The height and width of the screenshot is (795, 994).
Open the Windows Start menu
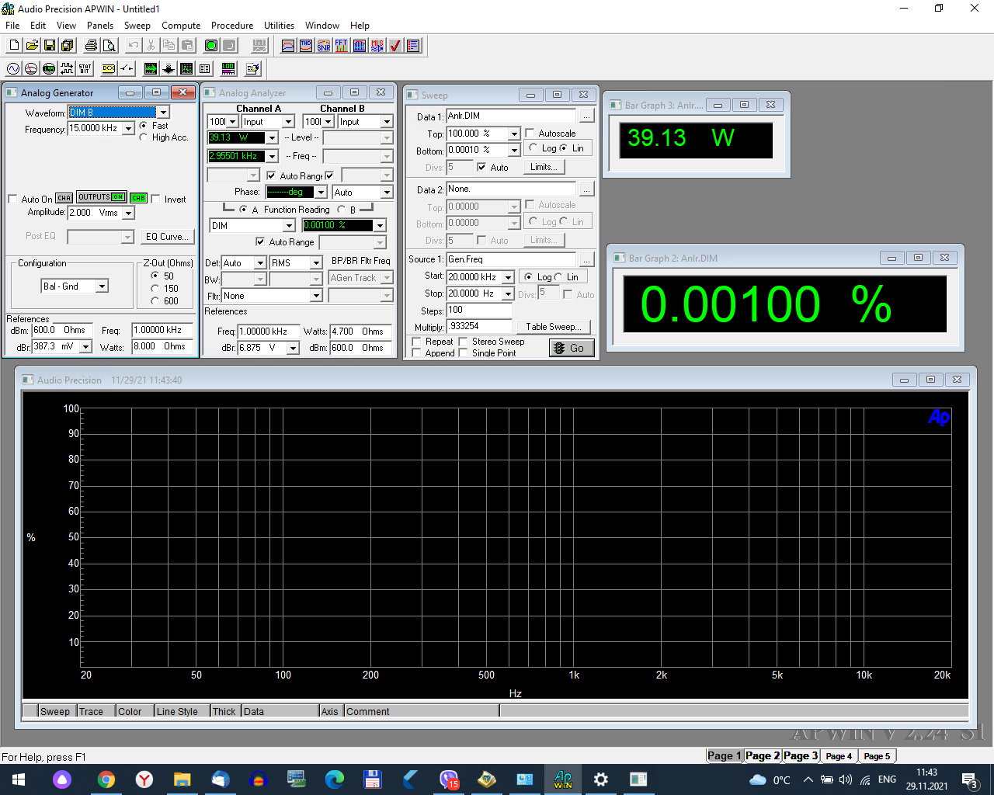[19, 779]
